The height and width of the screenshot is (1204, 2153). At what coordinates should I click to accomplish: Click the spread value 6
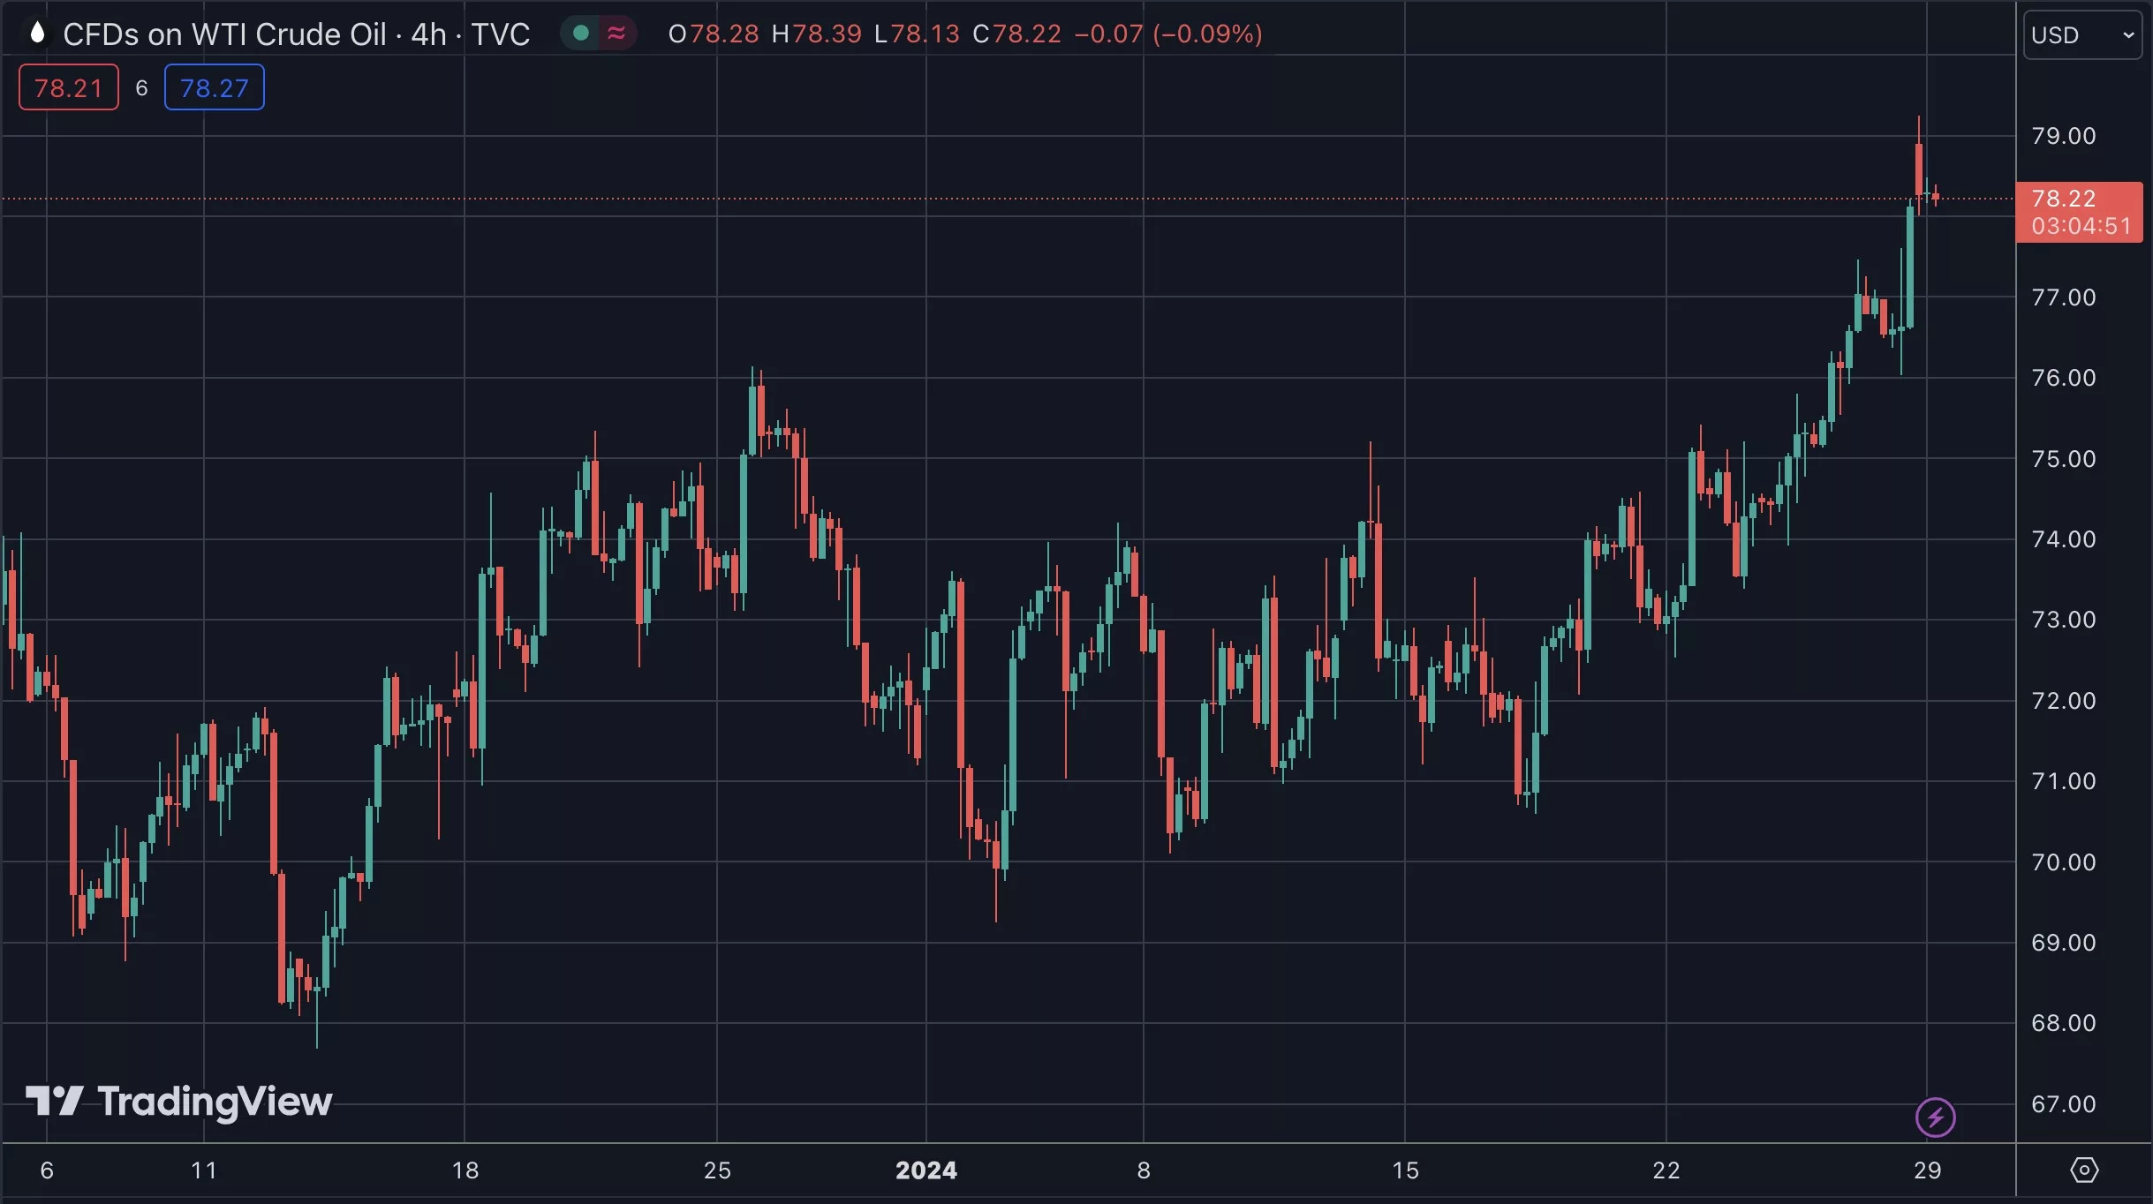(141, 87)
